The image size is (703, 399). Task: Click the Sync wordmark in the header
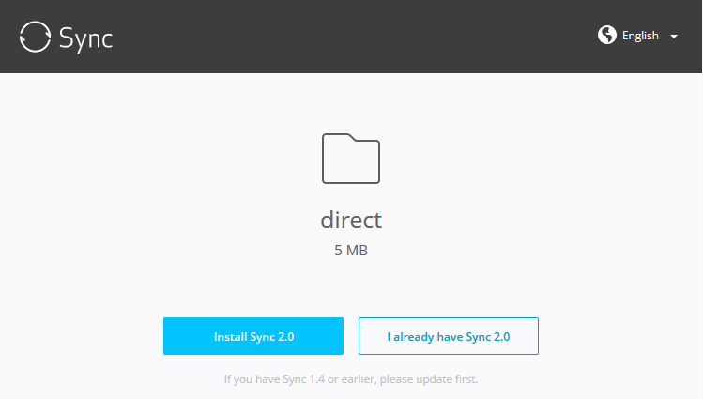tap(85, 39)
